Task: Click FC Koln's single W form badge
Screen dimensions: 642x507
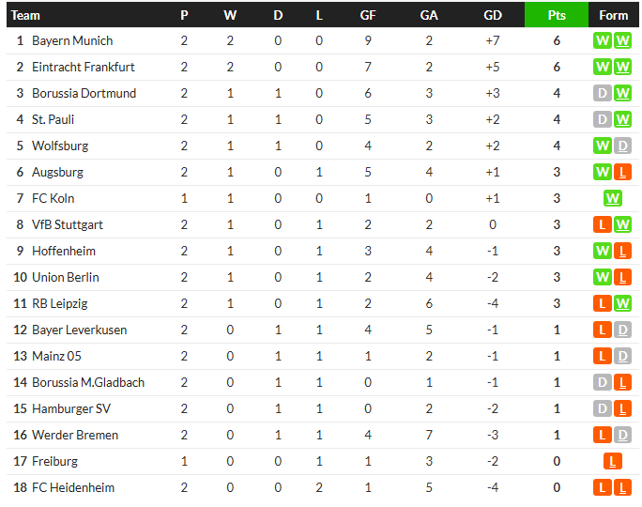Action: pos(613,199)
